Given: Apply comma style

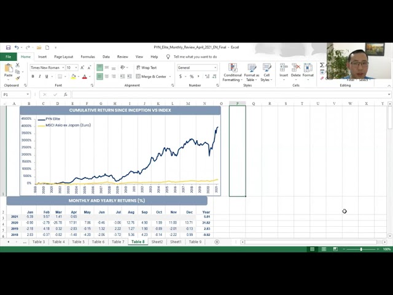Looking at the screenshot, I should [198, 76].
